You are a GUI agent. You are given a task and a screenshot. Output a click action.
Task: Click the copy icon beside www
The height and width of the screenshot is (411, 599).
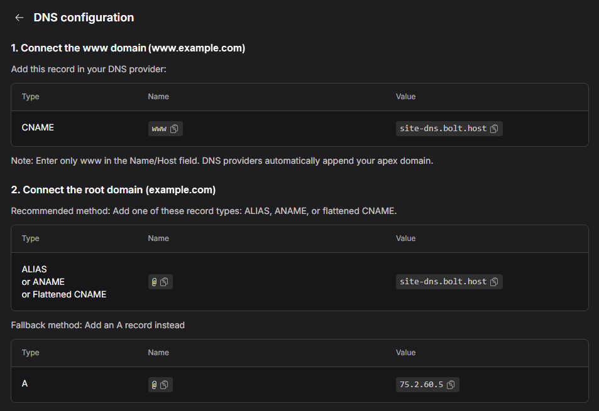click(174, 128)
